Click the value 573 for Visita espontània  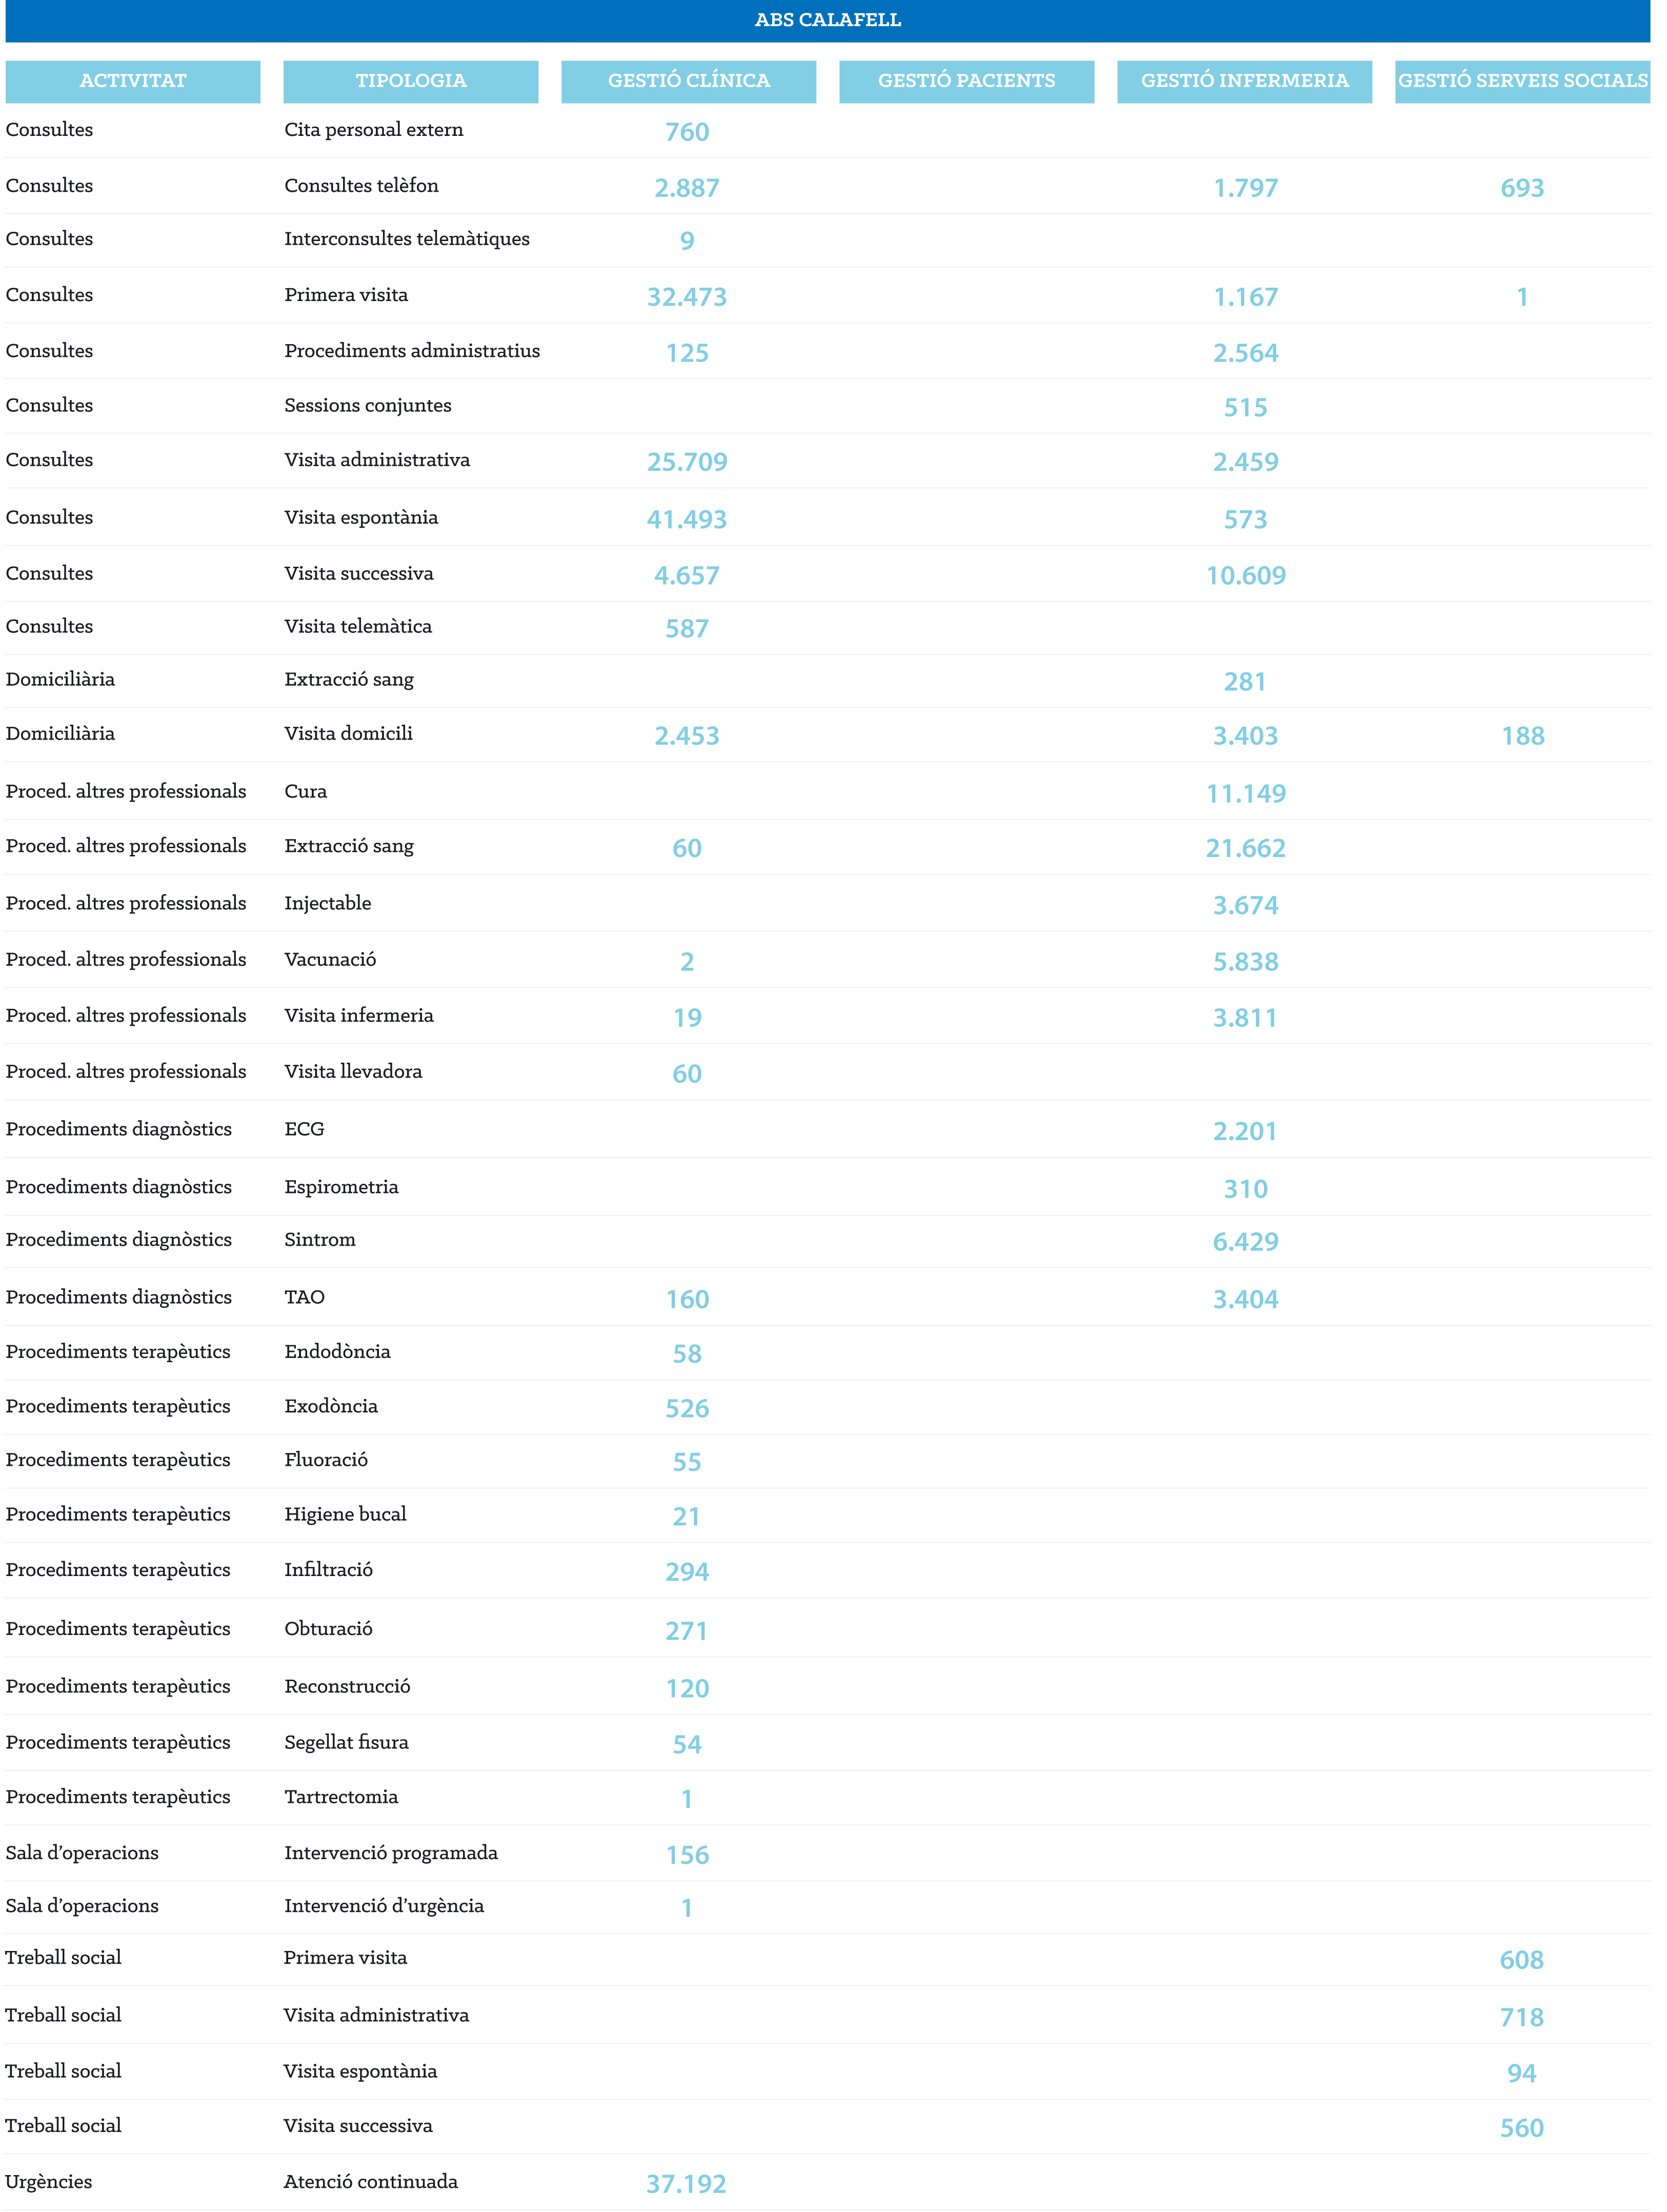[x=1246, y=520]
